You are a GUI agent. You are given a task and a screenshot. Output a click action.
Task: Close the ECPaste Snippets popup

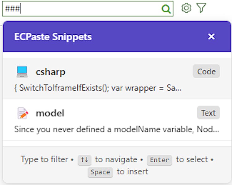click(x=211, y=37)
